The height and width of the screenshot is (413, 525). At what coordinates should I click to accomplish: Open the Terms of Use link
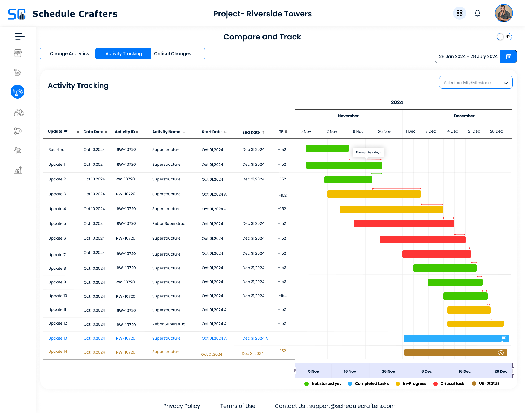pos(238,406)
